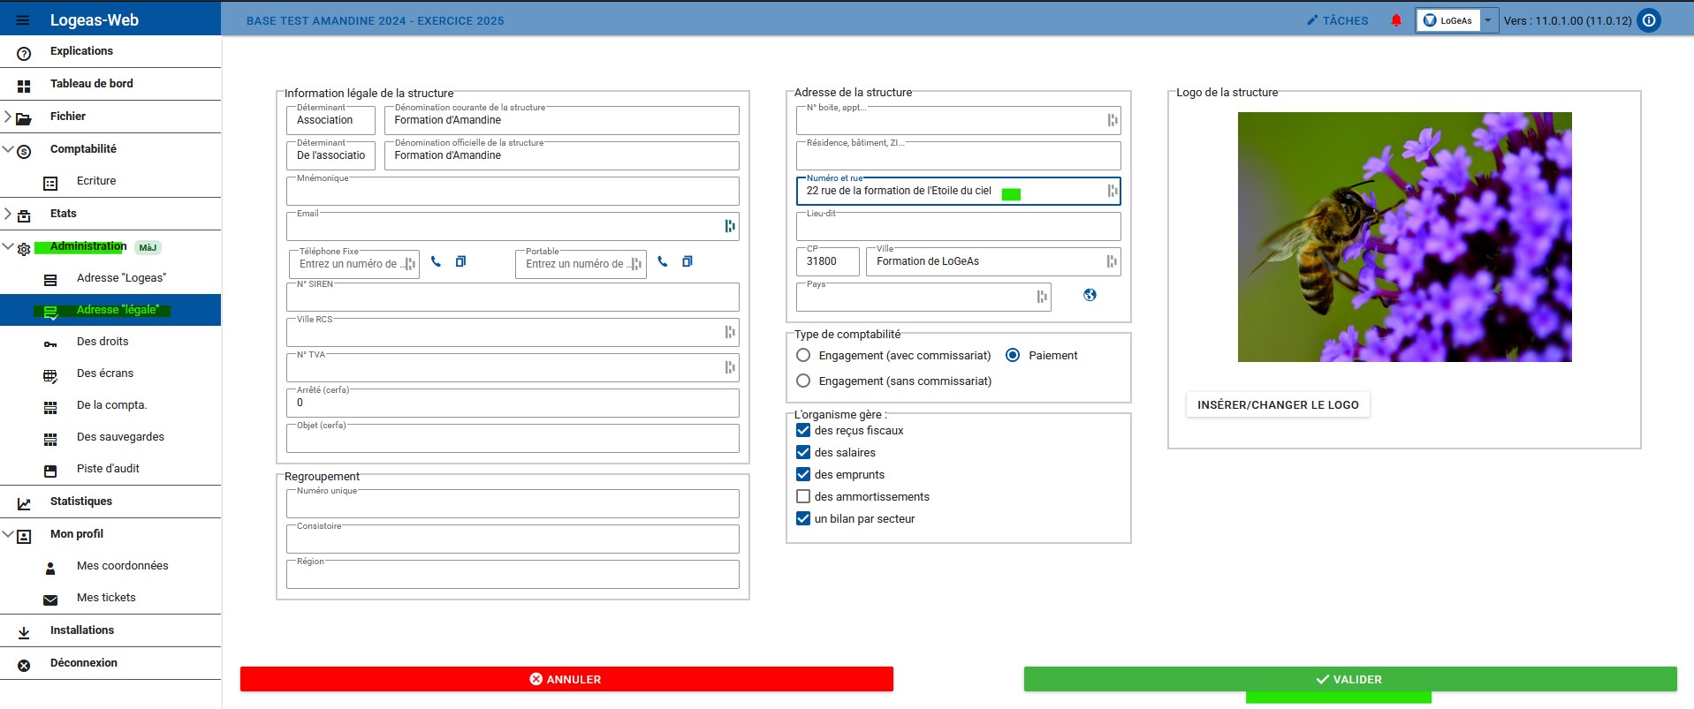Screen dimensions: 1694x709
Task: Collapse the Comptabilité sidebar section
Action: pyautogui.click(x=8, y=149)
